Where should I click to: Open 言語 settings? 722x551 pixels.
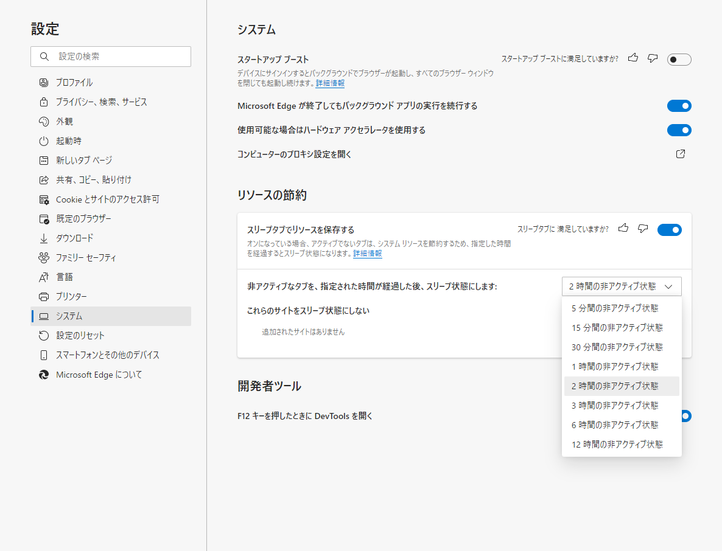(x=111, y=277)
